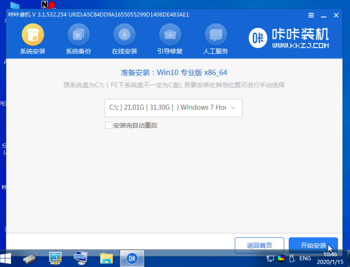Open the blue monitor desktop icon
The image size is (350, 267).
coord(15,5)
